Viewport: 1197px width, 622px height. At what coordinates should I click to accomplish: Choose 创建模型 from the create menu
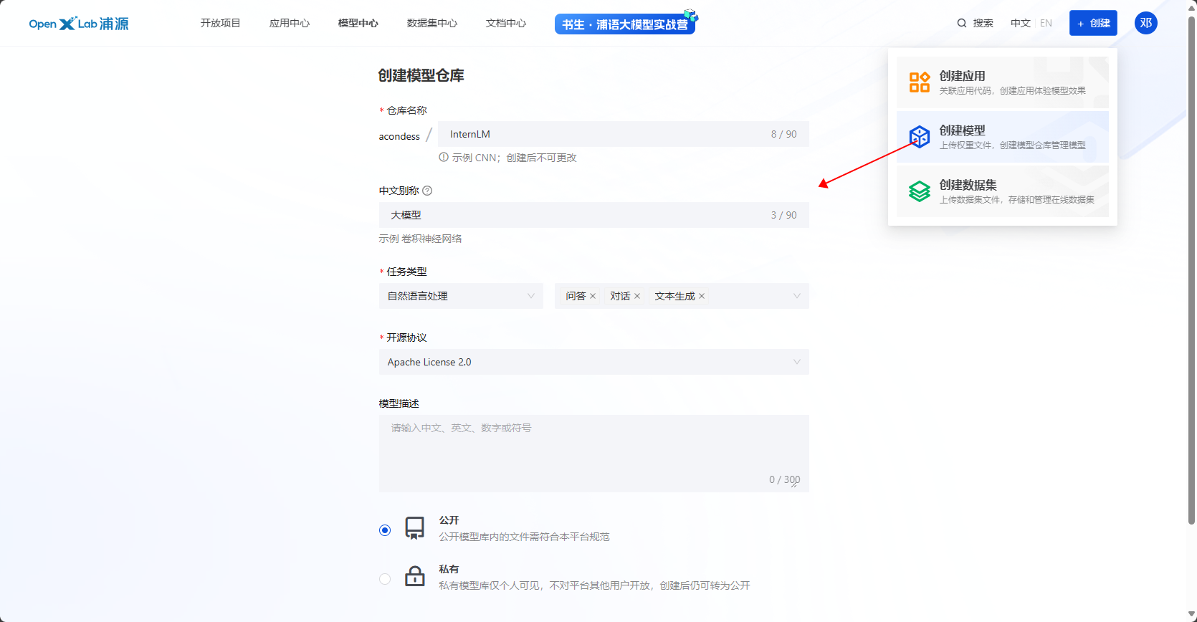(x=1002, y=137)
